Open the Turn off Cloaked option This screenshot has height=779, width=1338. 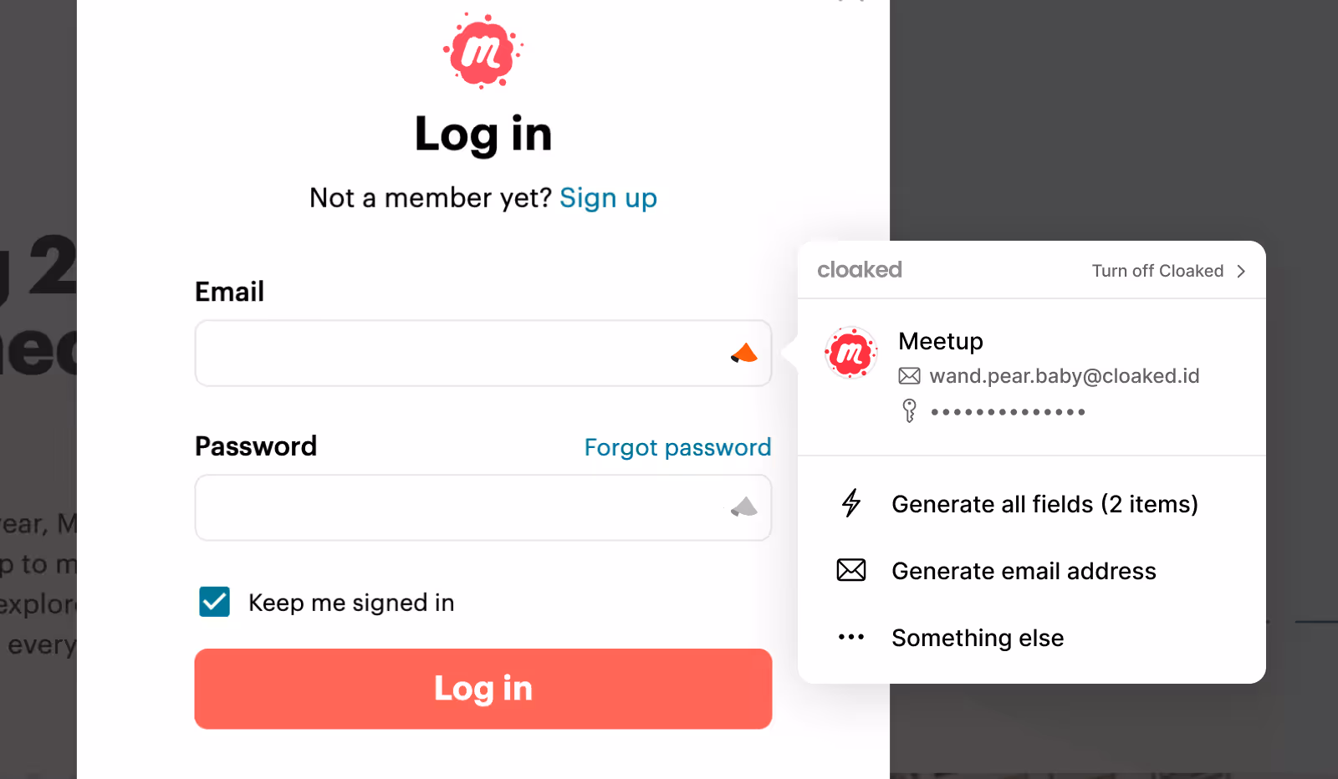pyautogui.click(x=1169, y=271)
